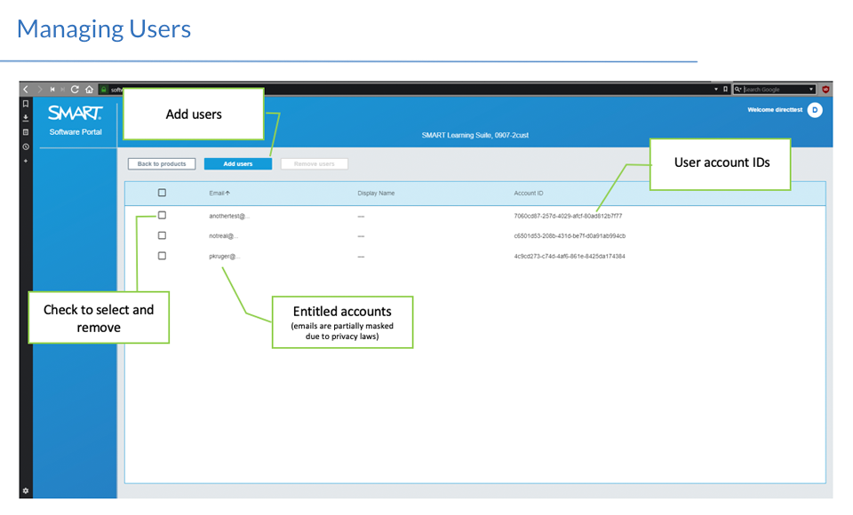Viewport: 853px width, 515px height.
Task: Click the Add users button
Action: pyautogui.click(x=238, y=163)
